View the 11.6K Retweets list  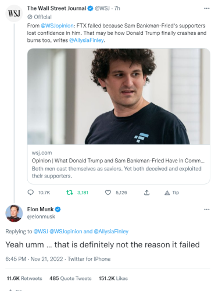point(24,278)
